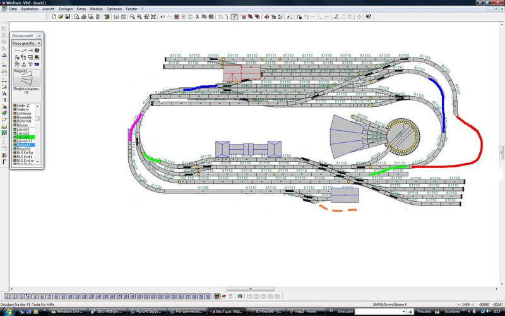Open the Fenster menu
The height and width of the screenshot is (316, 505).
(x=131, y=9)
